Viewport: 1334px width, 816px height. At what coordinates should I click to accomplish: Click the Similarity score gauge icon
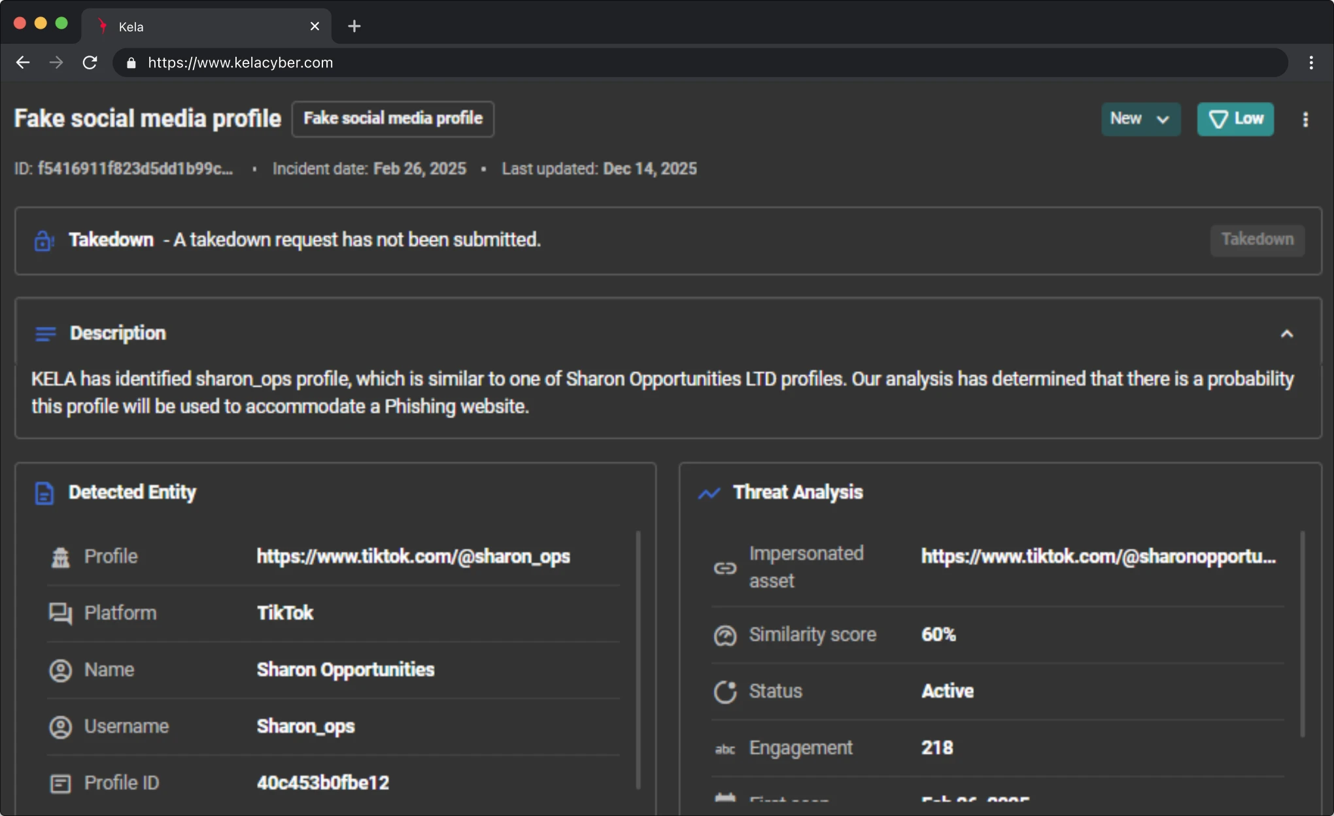(x=725, y=636)
